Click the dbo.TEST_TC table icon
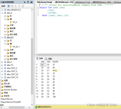121x109 pixels. coord(5,77)
